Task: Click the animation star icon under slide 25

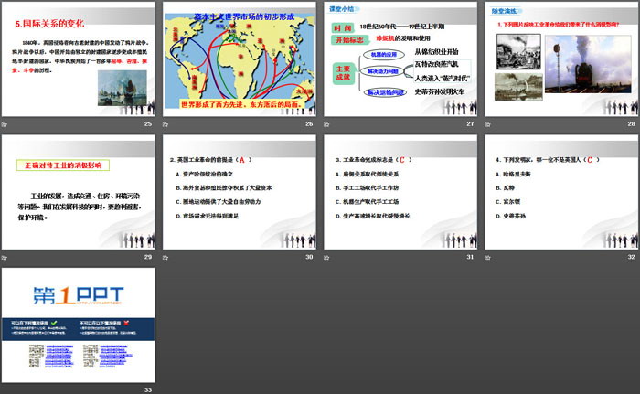Action: (5, 123)
